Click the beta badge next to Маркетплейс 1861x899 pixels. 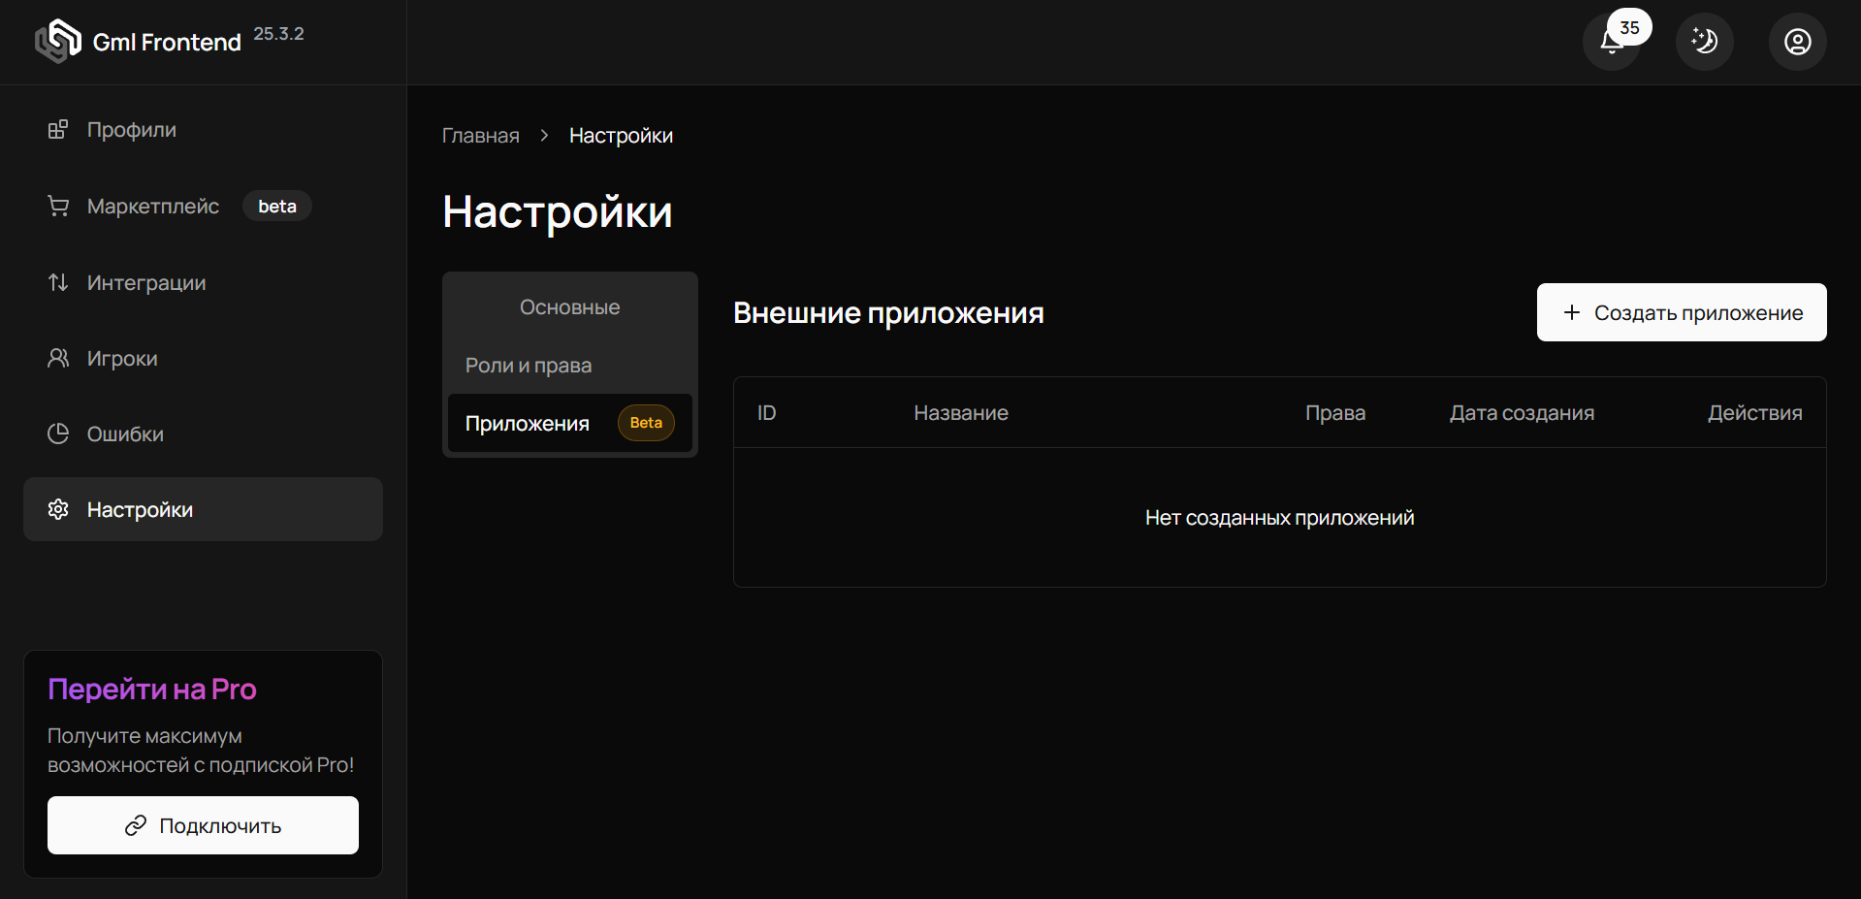[x=277, y=206]
